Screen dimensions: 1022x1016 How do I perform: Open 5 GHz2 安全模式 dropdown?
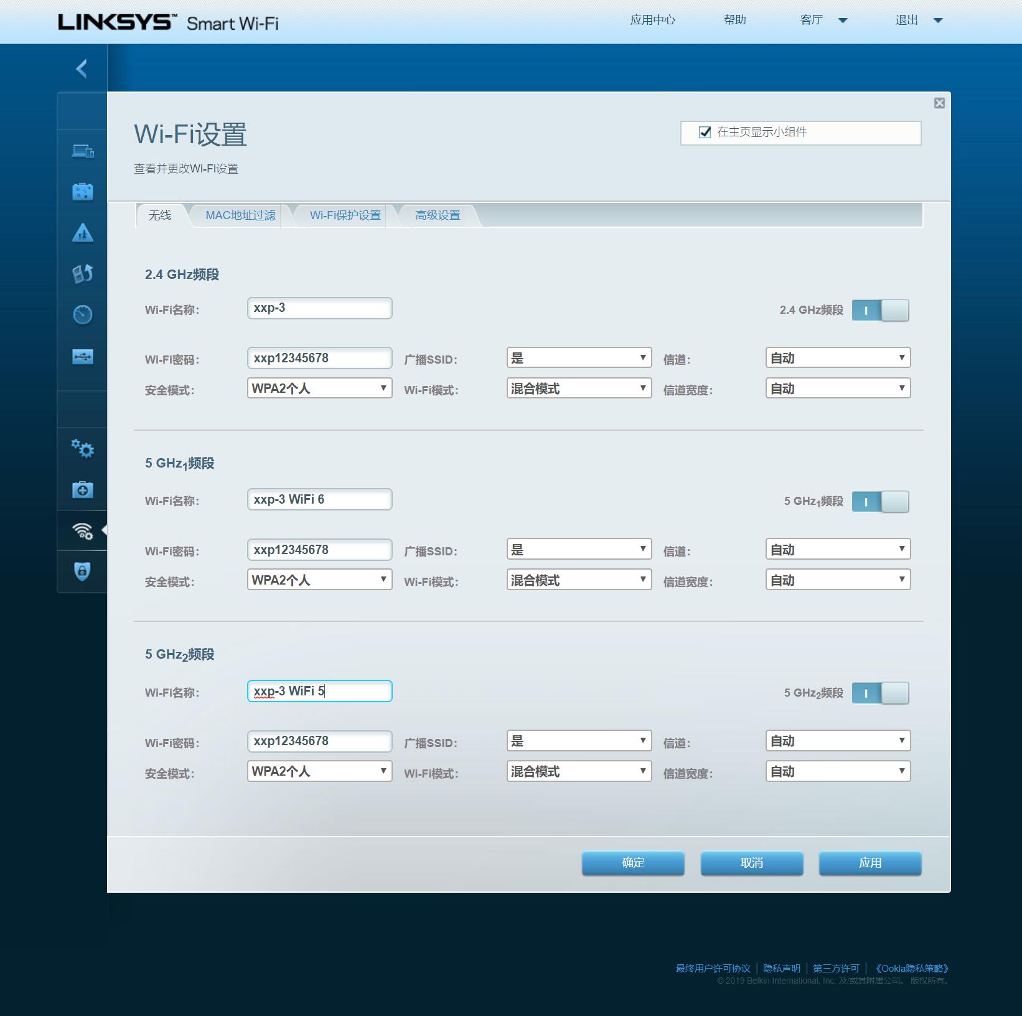(x=320, y=771)
